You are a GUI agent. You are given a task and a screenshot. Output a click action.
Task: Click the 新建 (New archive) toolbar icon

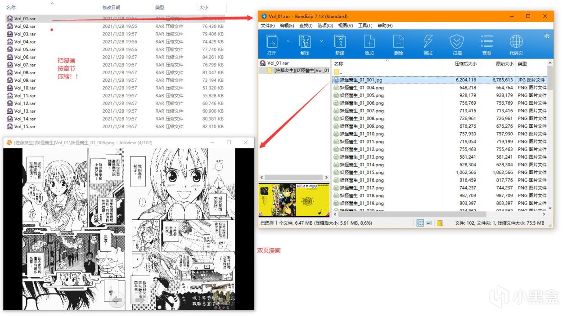coord(340,42)
